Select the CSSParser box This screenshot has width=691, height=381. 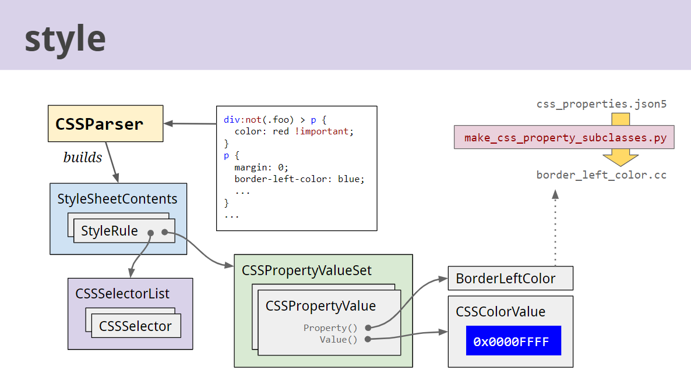(105, 124)
